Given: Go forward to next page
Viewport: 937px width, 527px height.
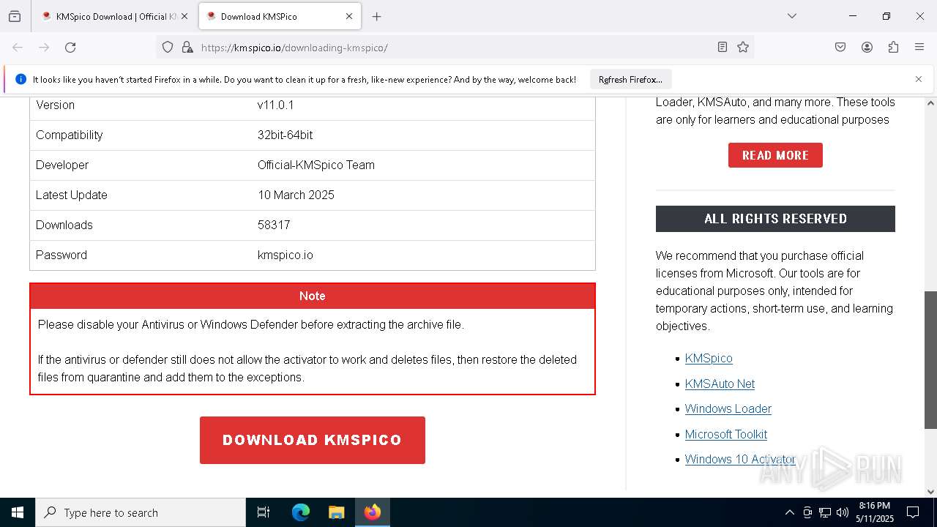Looking at the screenshot, I should [x=44, y=48].
